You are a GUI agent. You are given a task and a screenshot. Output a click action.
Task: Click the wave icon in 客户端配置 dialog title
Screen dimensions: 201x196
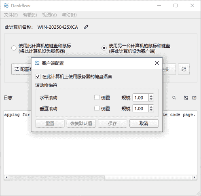click(x=37, y=63)
